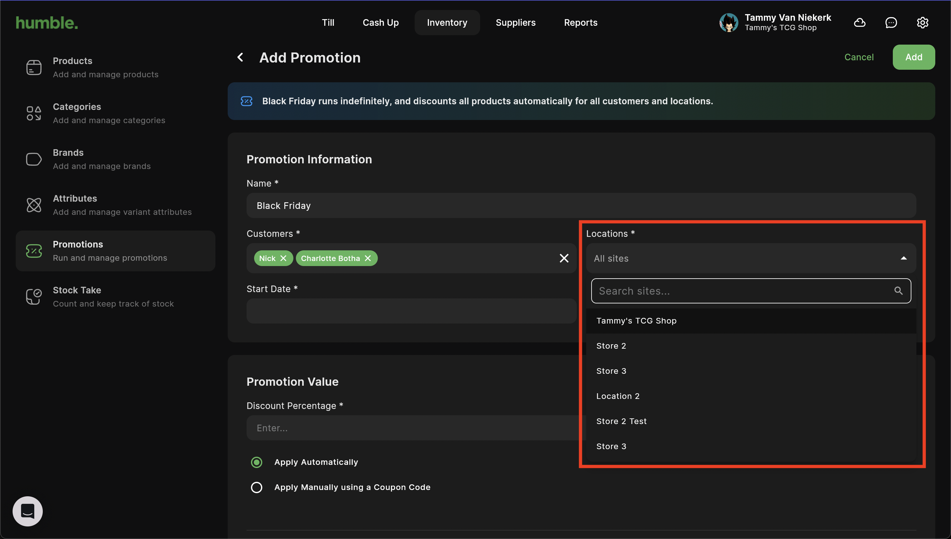Remove Charlotte Botha customer chip
The image size is (951, 539).
368,259
